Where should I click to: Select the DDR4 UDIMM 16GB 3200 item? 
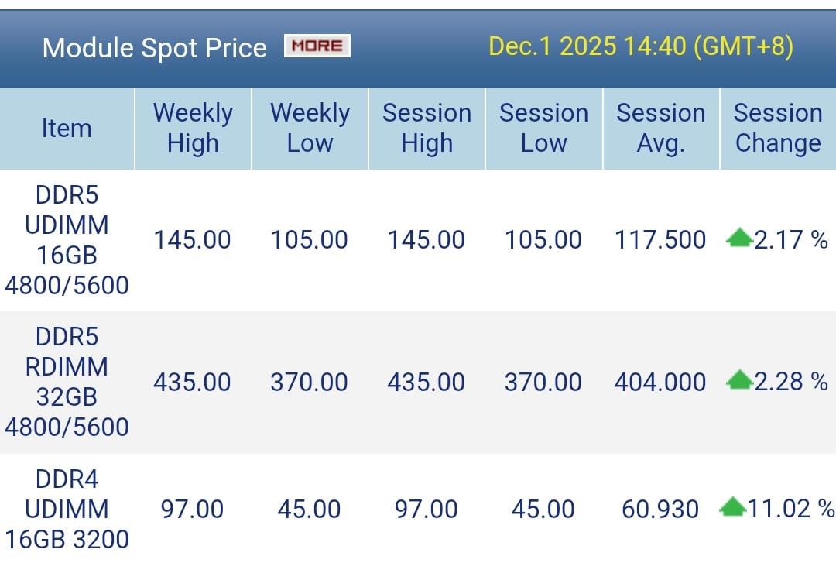pyautogui.click(x=67, y=509)
